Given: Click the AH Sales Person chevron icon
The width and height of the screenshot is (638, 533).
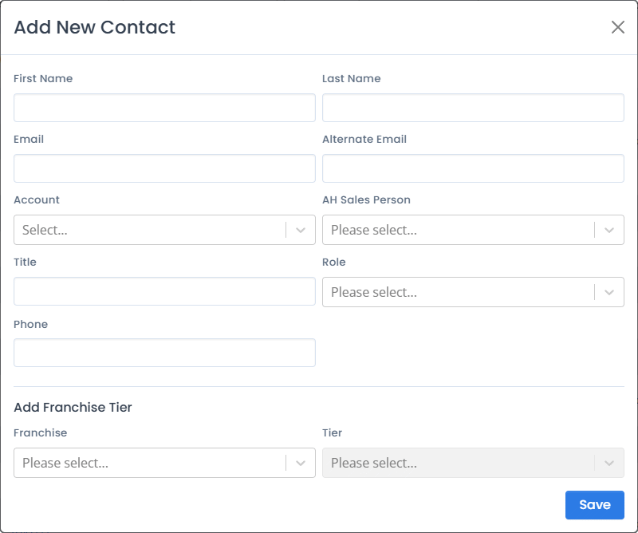Looking at the screenshot, I should click(x=611, y=230).
